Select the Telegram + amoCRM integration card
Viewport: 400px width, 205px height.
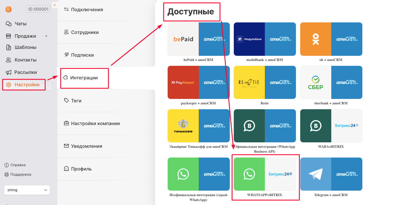(331, 177)
